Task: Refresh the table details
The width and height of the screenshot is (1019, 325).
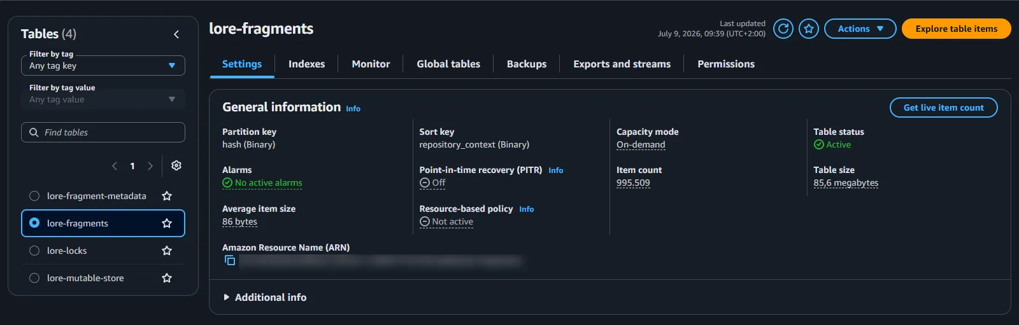Action: [783, 29]
